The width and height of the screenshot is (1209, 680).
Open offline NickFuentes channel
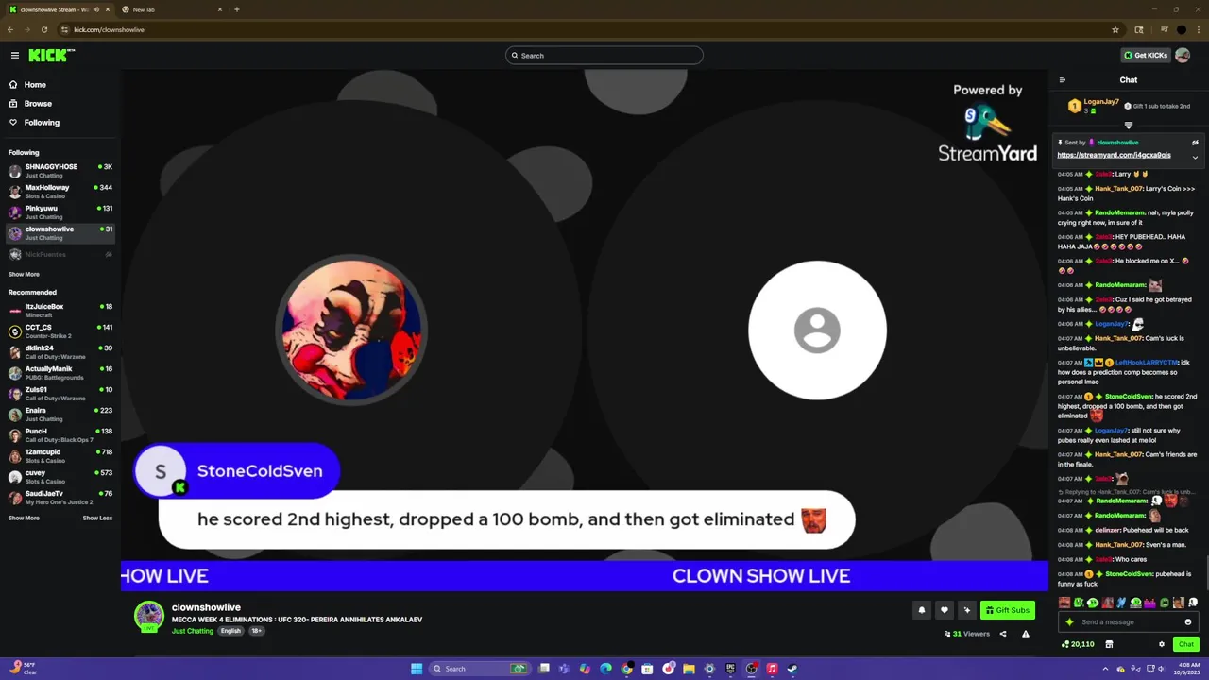point(60,254)
